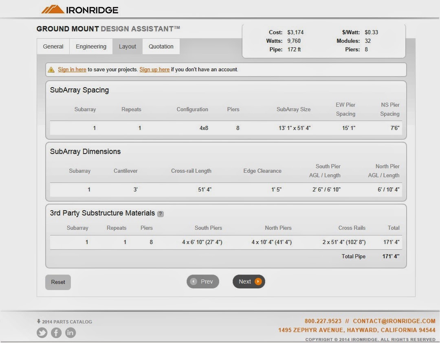Click the Edge Clearance value 1' 5"
This screenshot has height=343, width=440.
[276, 189]
